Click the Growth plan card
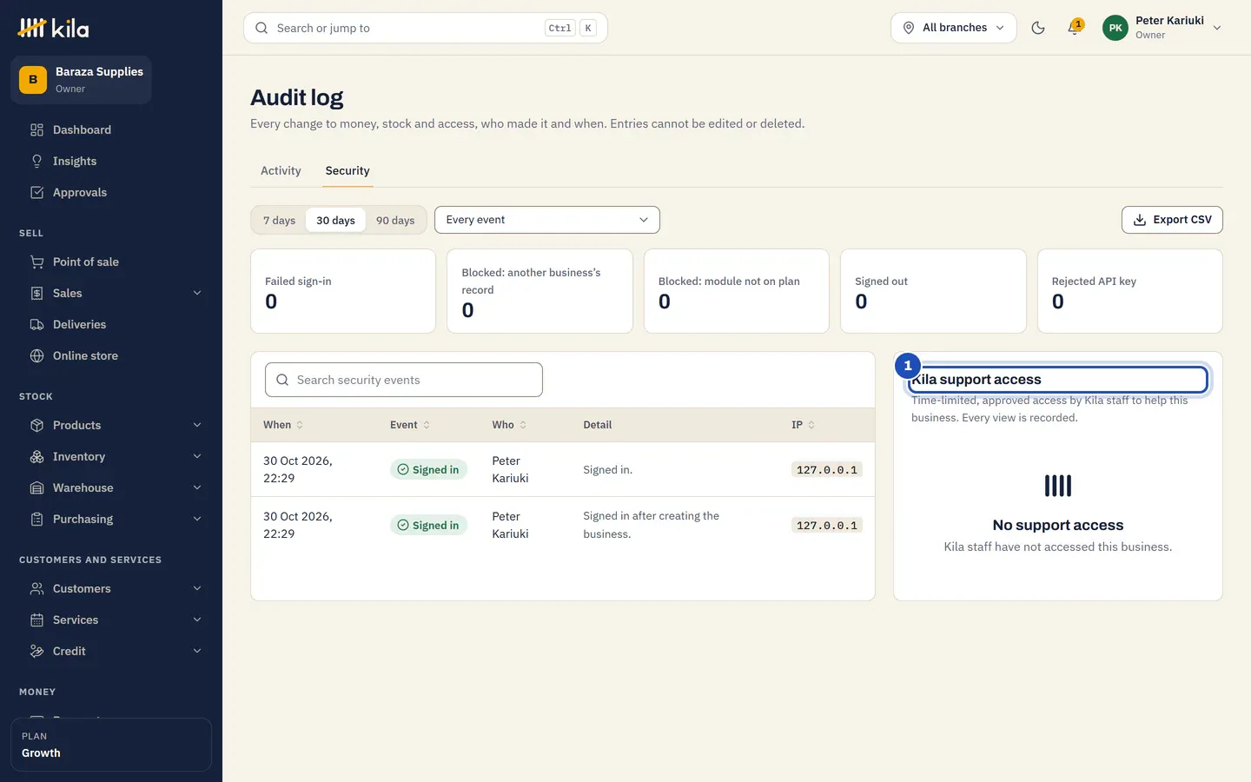 pos(111,745)
